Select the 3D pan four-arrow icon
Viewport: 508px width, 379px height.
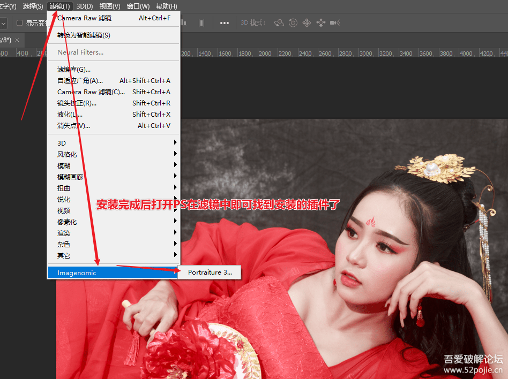307,23
